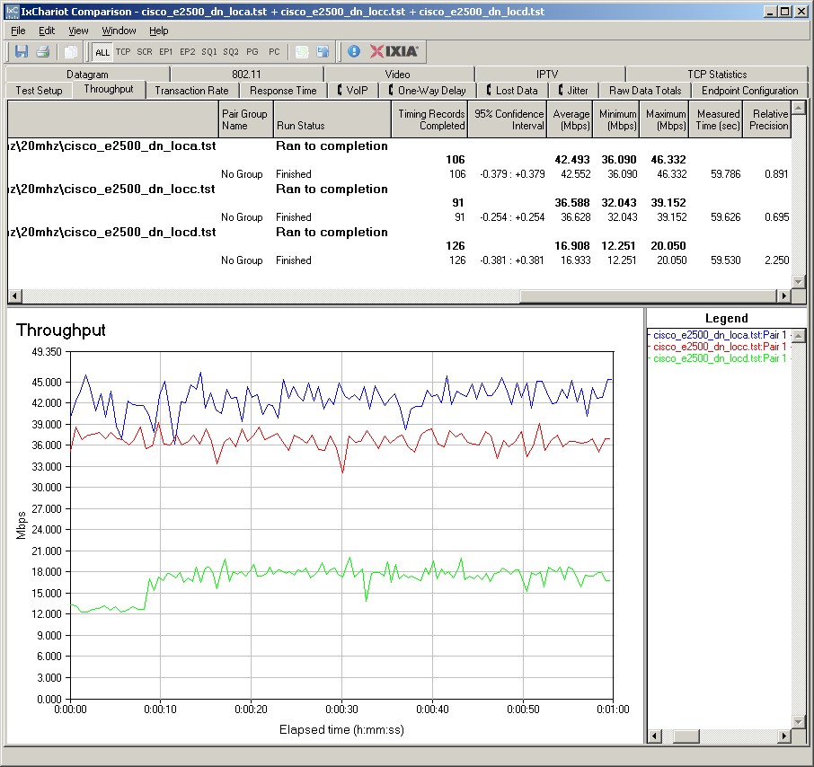Click the Copy icon in toolbar
The image size is (814, 767).
[x=70, y=51]
